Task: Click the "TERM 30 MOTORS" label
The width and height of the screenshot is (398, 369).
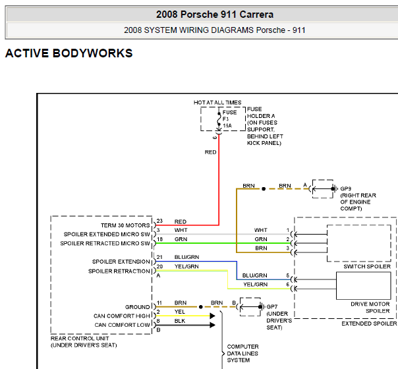Action: point(125,225)
